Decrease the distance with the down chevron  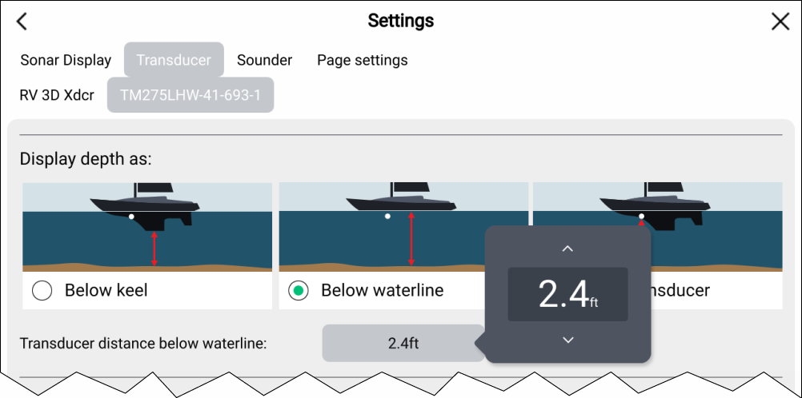tap(567, 340)
